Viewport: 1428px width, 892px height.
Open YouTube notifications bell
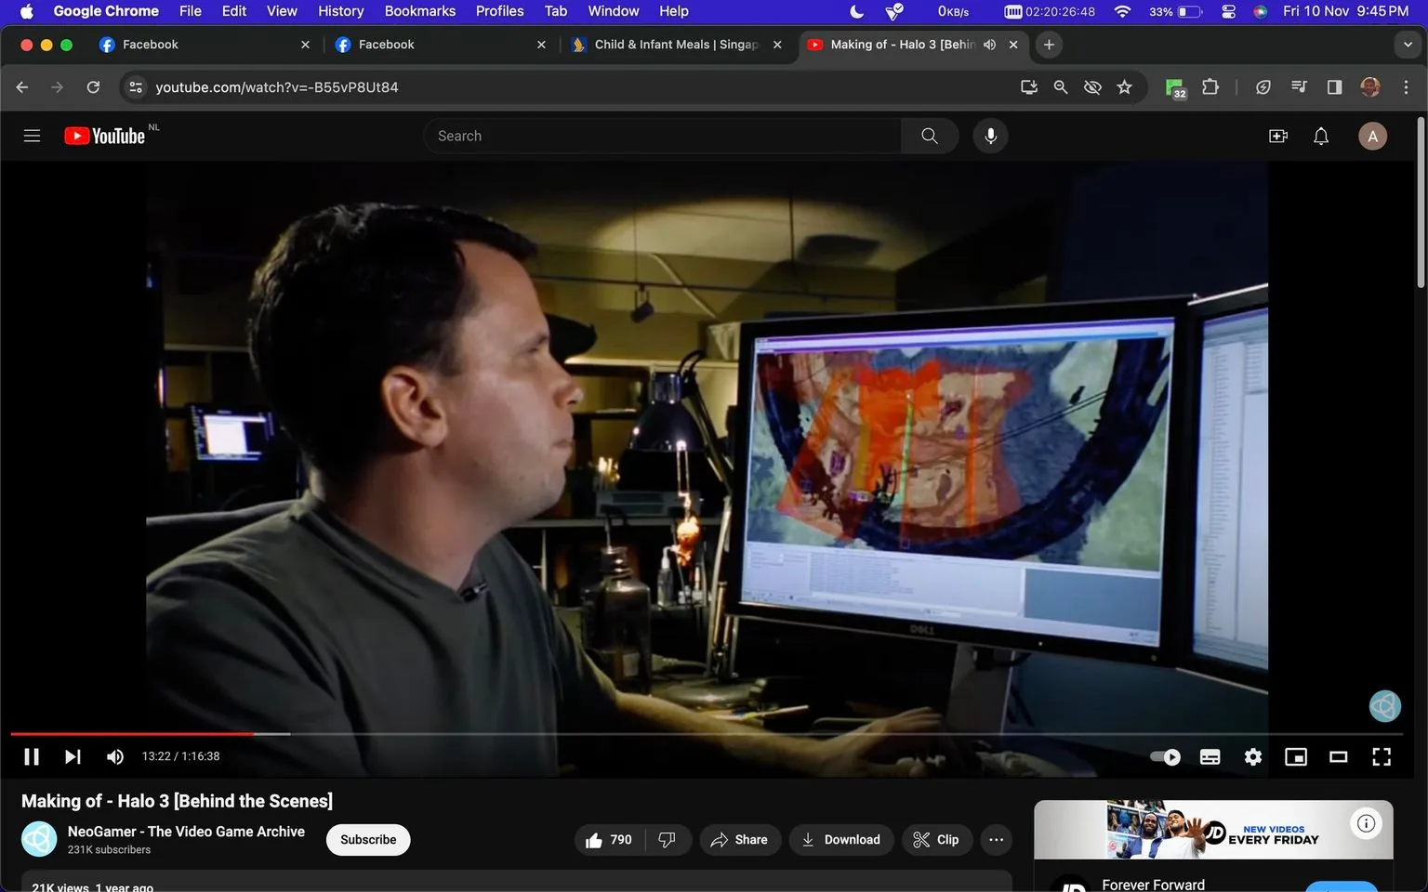click(x=1320, y=136)
